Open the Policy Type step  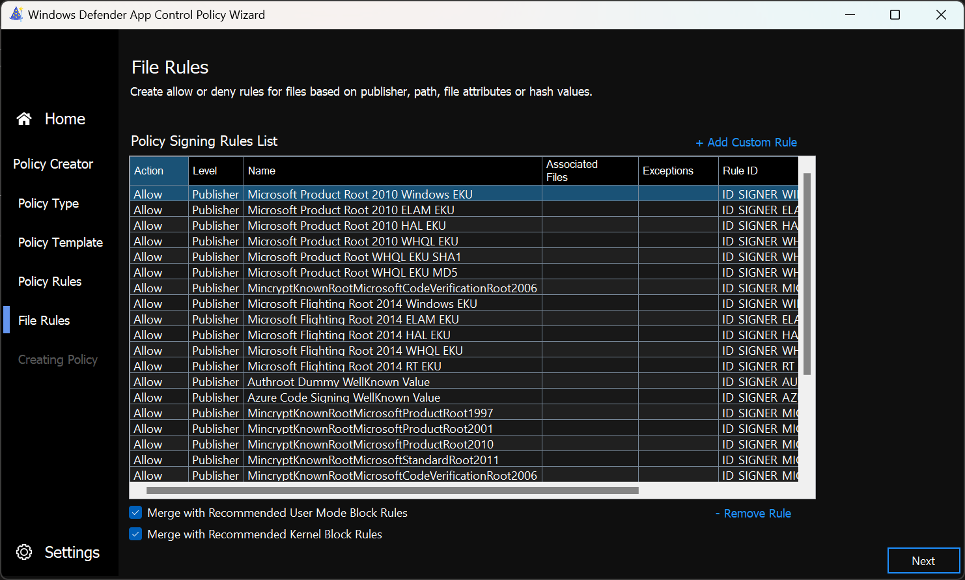(48, 203)
